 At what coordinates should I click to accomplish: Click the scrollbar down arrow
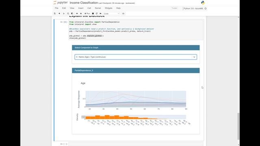click(x=238, y=145)
